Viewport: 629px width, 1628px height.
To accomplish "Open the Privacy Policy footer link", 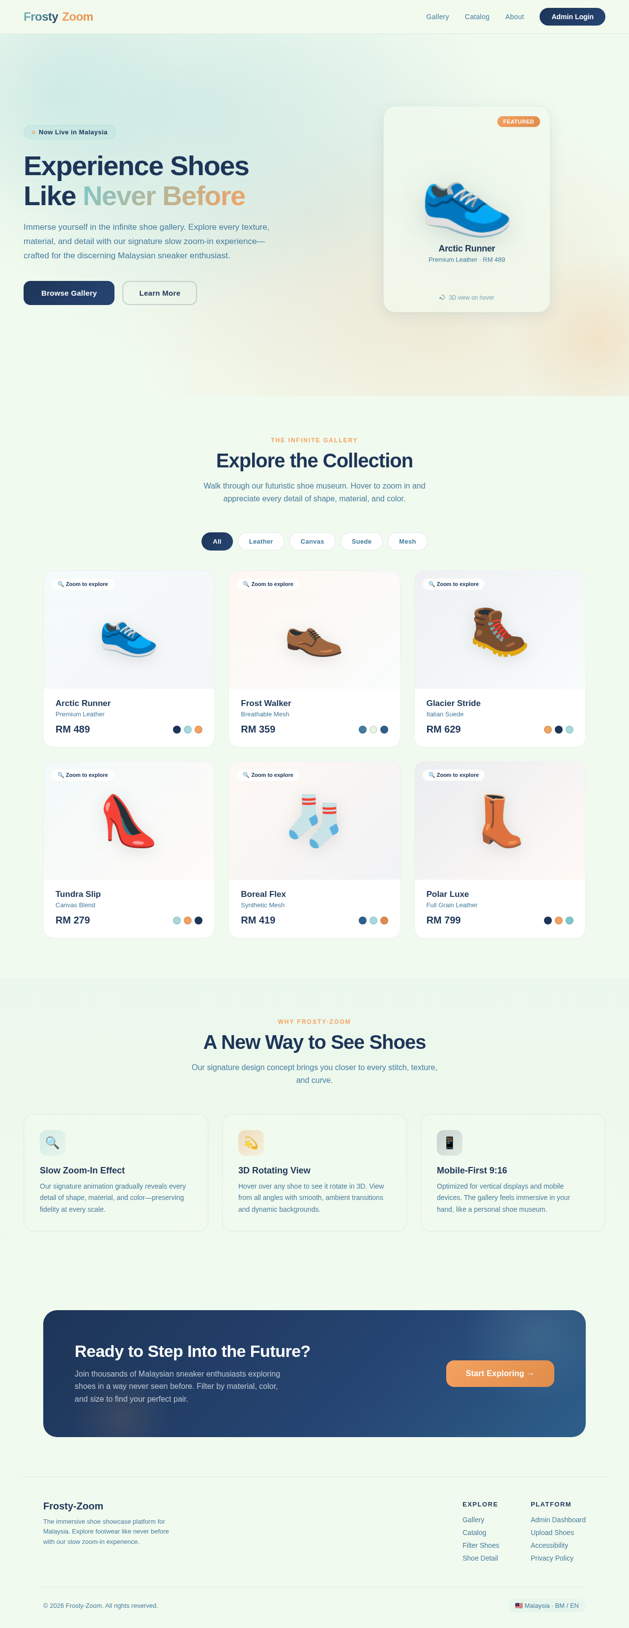I will [552, 1558].
